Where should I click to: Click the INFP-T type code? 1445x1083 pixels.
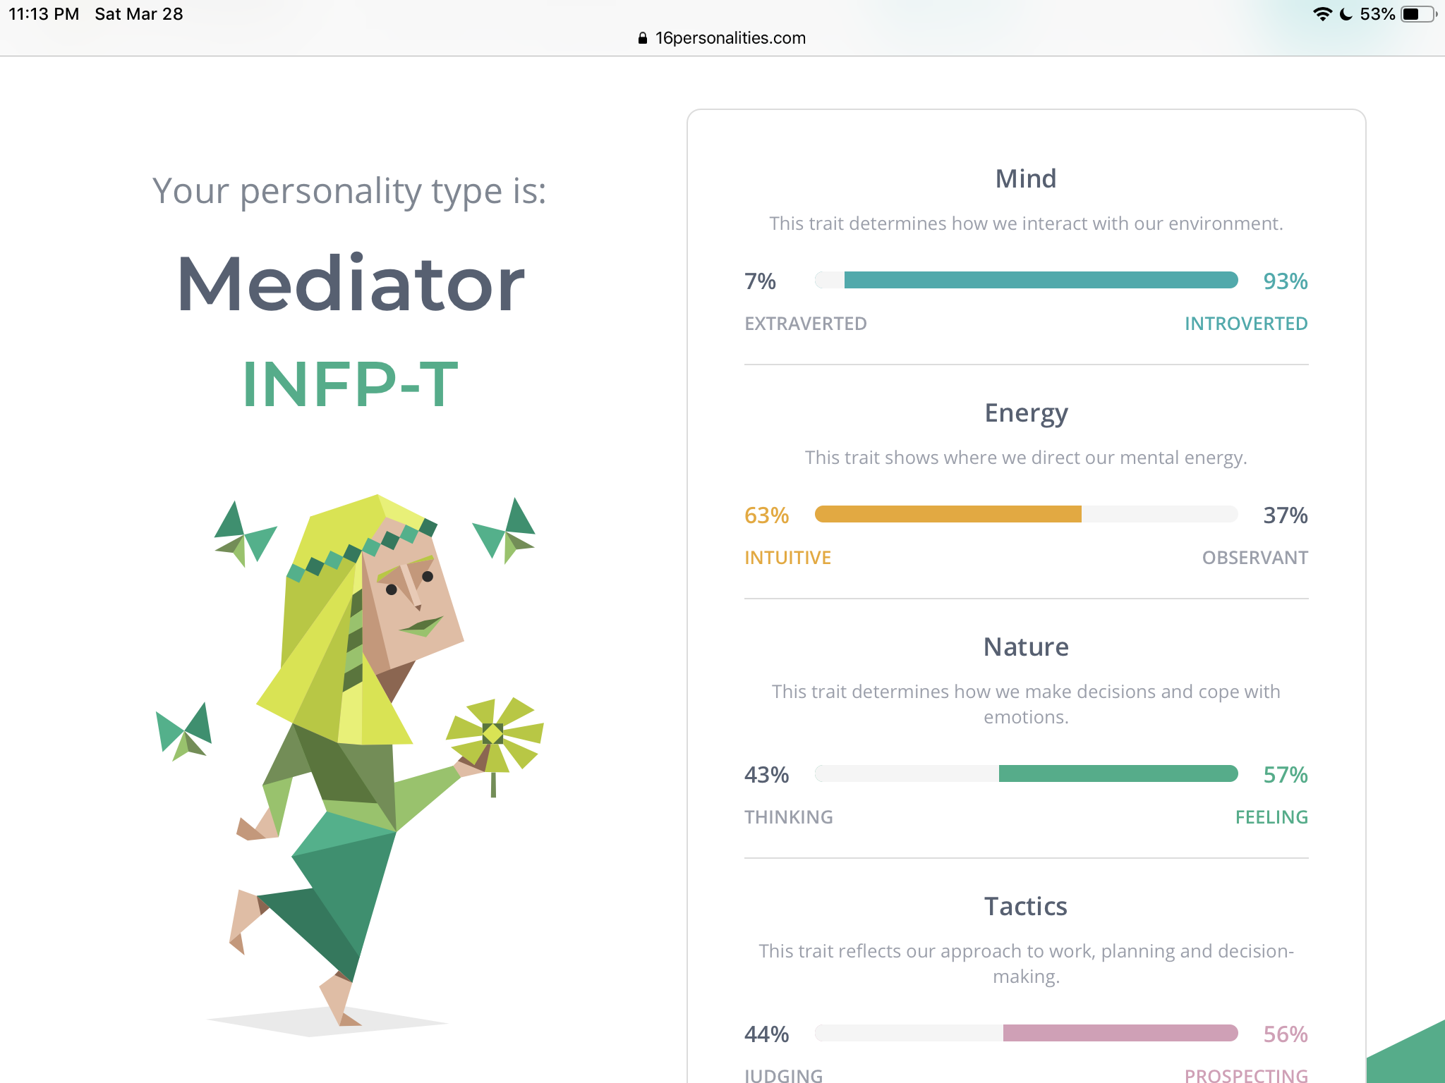pos(351,384)
